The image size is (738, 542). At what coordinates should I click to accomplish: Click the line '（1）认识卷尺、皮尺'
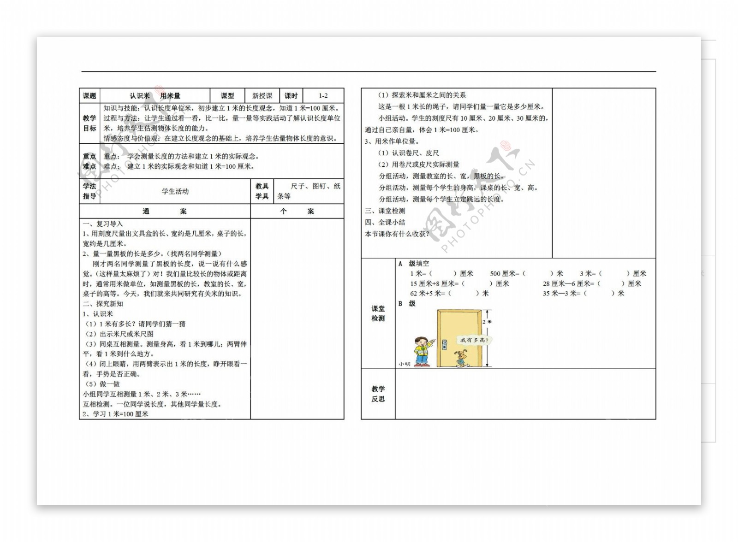click(408, 153)
